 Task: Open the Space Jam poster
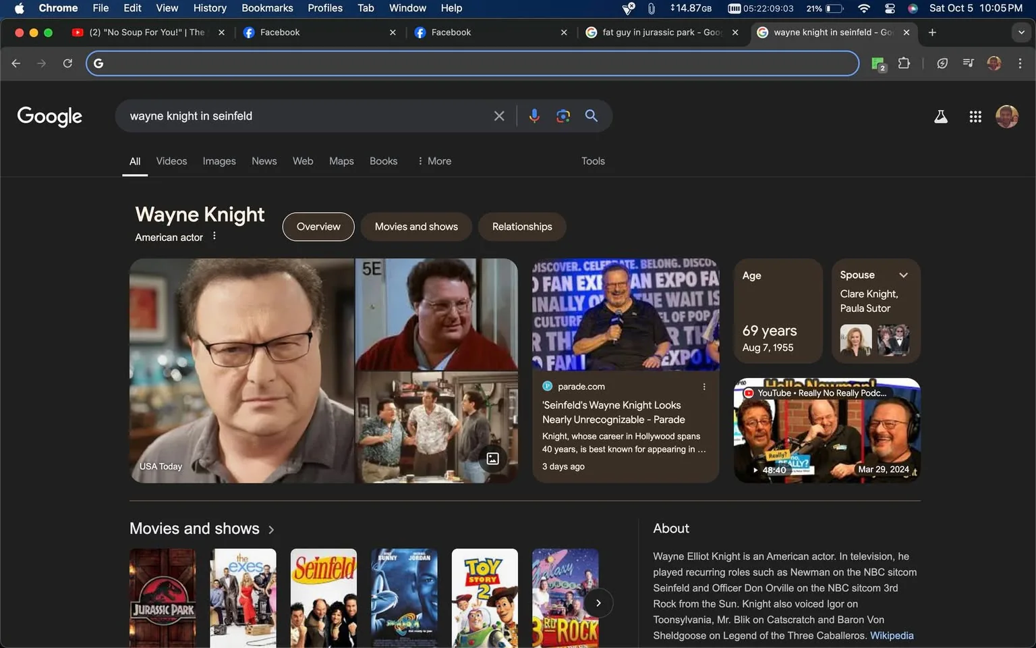404,599
